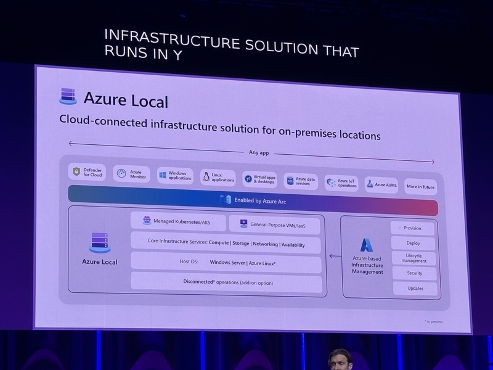Click the Provision box

(x=412, y=228)
